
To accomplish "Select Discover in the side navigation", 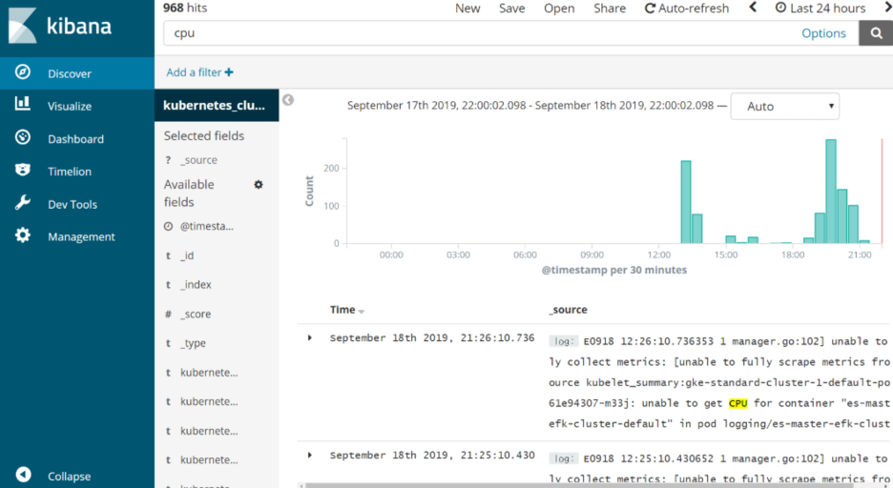I will 77,73.
